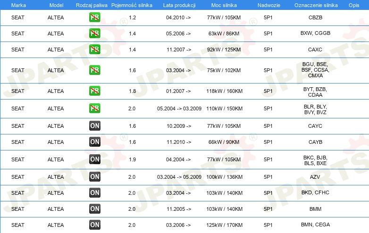Screen dimensions: 369x233
Task: Click the 92kW / 125KM power cell
Action: (224, 50)
